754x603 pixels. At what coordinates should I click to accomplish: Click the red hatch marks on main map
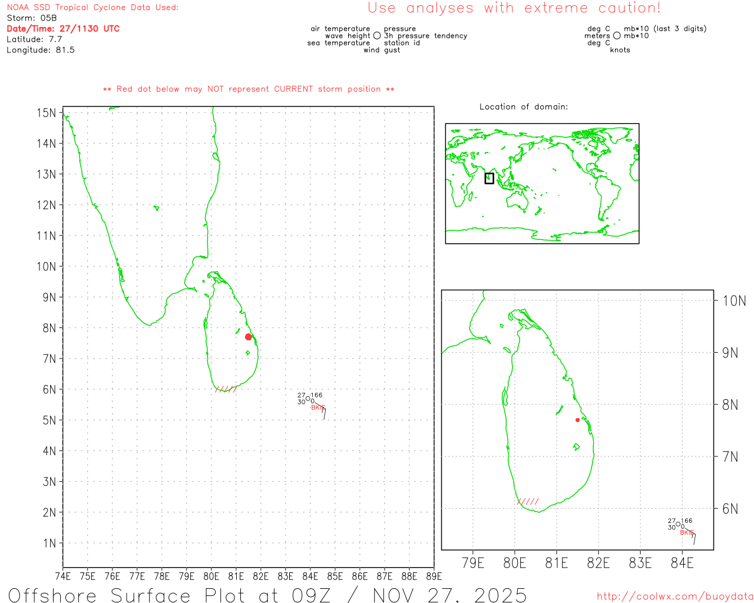(x=226, y=389)
